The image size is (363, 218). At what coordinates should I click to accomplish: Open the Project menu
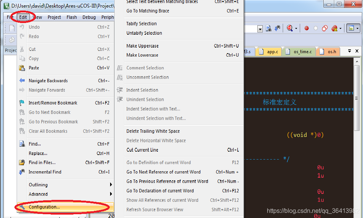pos(54,17)
